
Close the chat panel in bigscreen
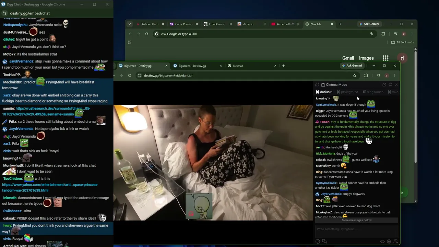tap(396, 85)
